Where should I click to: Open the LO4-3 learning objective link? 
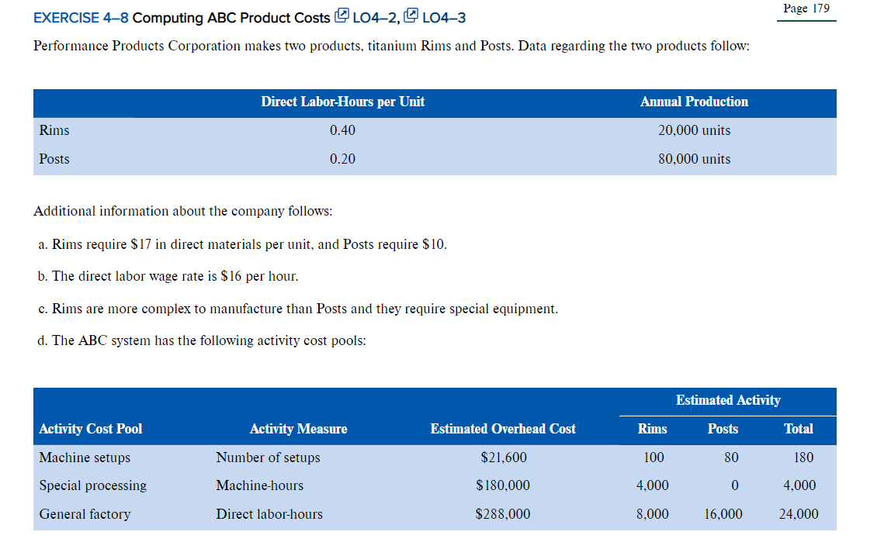444,17
